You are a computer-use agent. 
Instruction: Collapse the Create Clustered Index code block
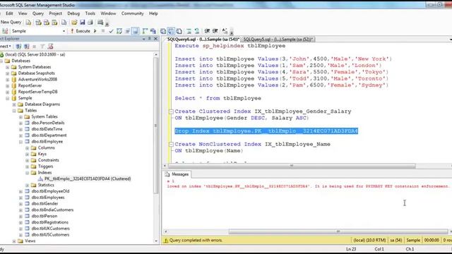point(171,111)
